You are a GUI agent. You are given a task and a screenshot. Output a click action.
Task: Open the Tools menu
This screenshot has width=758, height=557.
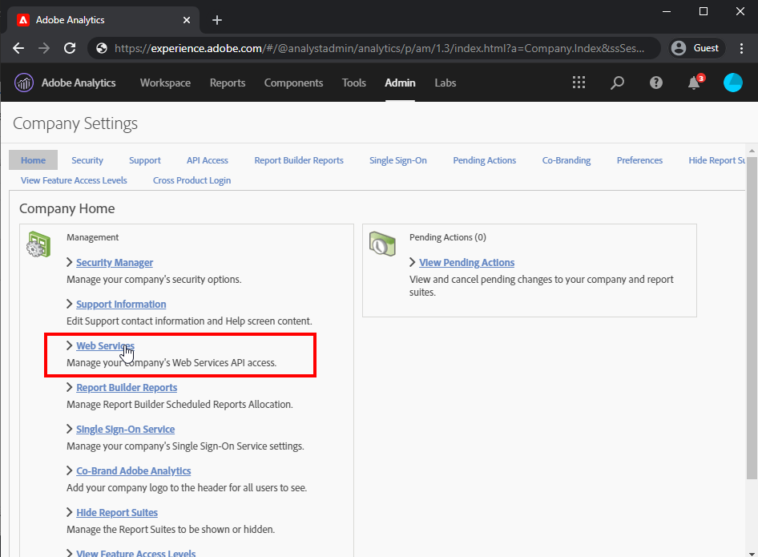coord(354,83)
